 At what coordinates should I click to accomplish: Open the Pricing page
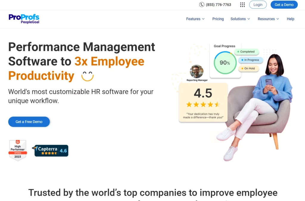(x=218, y=19)
